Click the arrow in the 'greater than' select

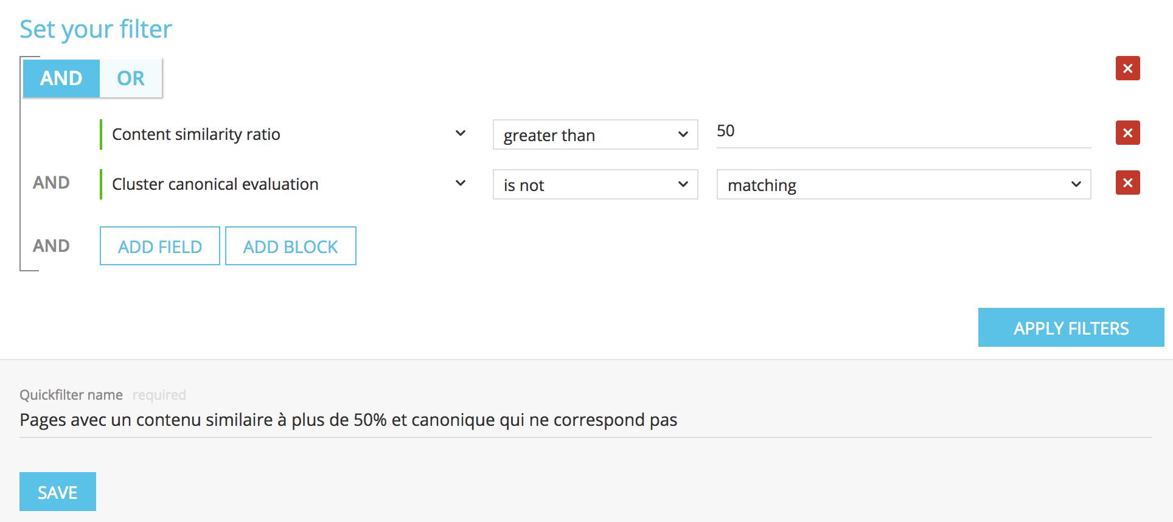pyautogui.click(x=683, y=134)
